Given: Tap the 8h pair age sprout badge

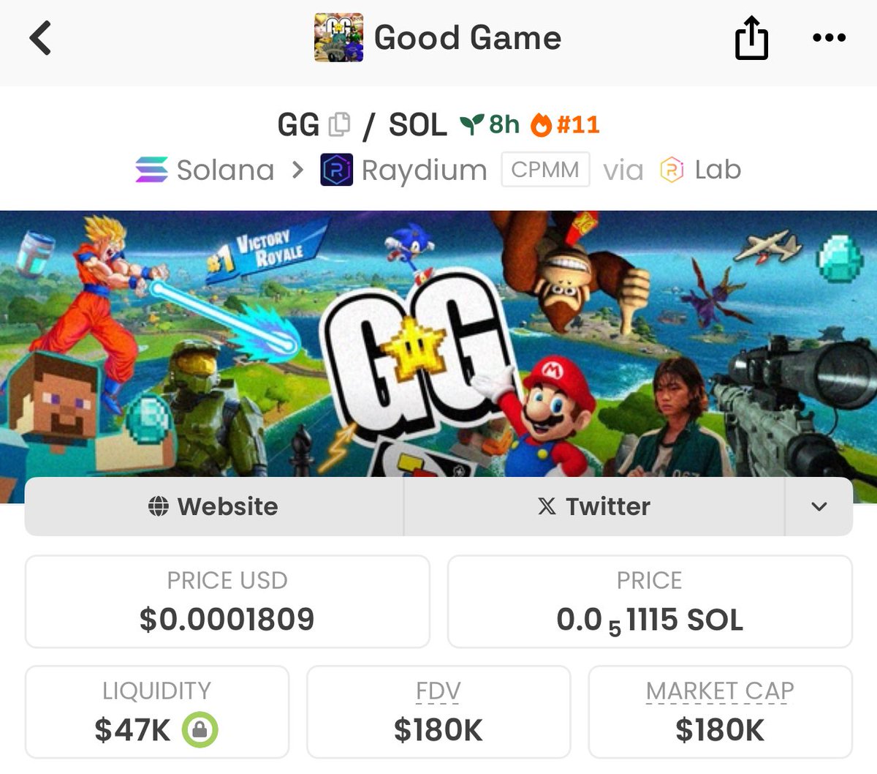Looking at the screenshot, I should (x=490, y=124).
